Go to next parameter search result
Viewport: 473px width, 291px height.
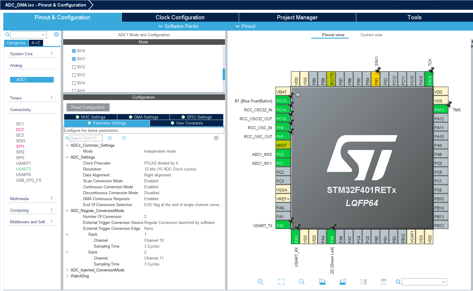point(124,138)
